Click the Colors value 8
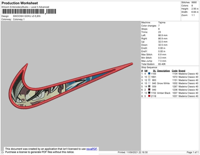Screen dimensions: 200x155 [192, 6]
